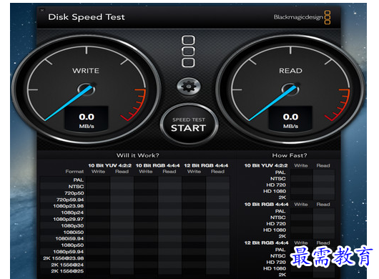Screen dimensions: 379x279
Task: Select the 1080p29.97 format row
Action: pyautogui.click(x=134, y=219)
